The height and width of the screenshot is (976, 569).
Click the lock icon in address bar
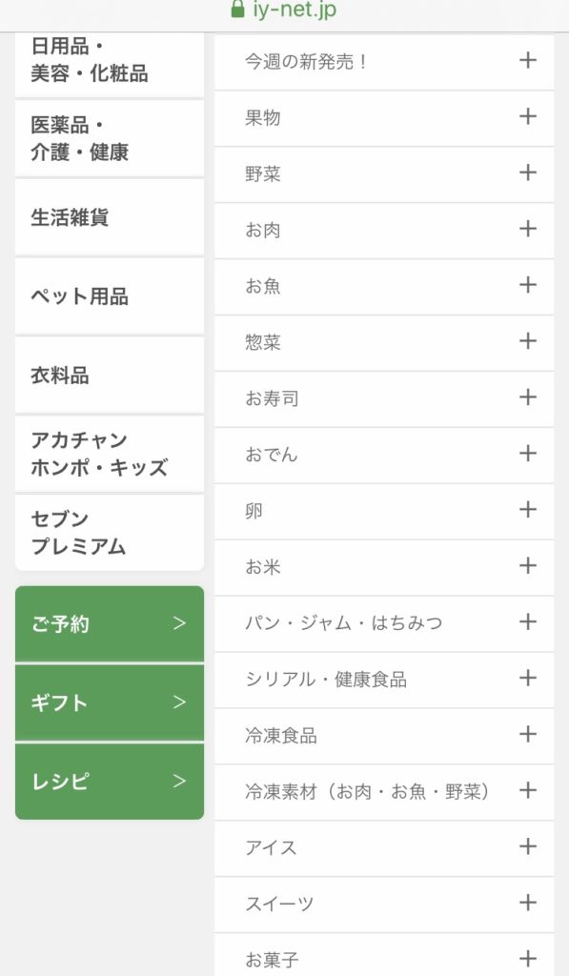point(237,9)
